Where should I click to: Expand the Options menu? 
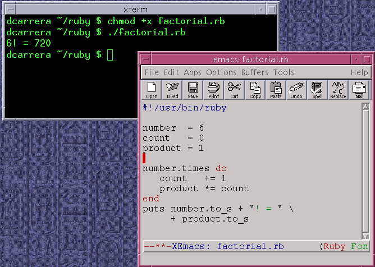[221, 72]
